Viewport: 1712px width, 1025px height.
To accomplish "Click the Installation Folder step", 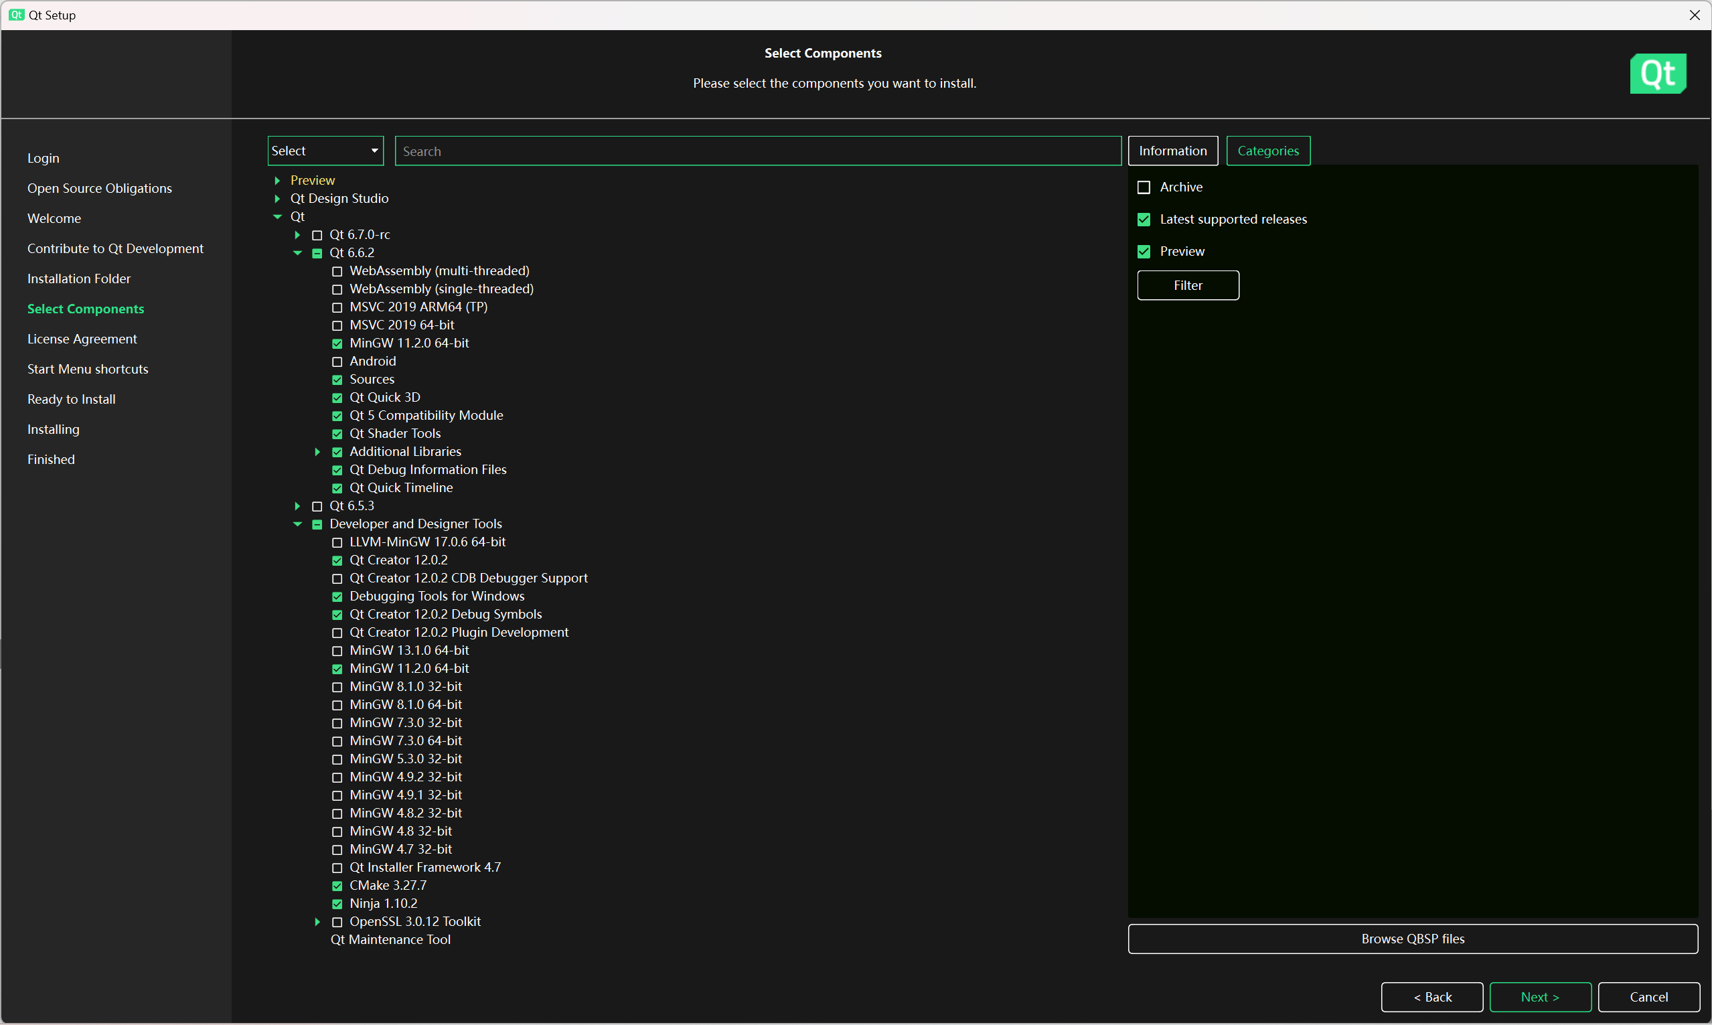I will [79, 279].
